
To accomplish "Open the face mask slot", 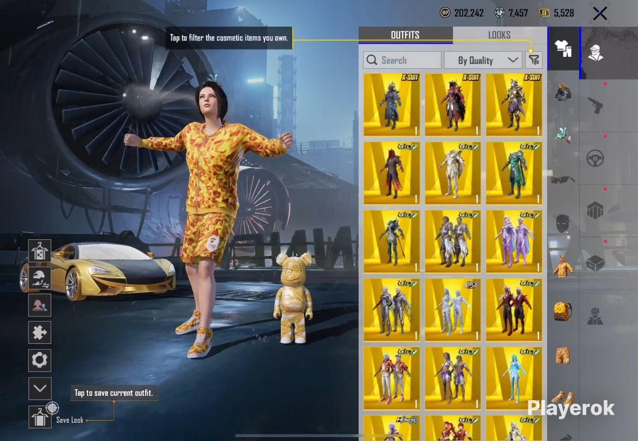I will coord(563,224).
